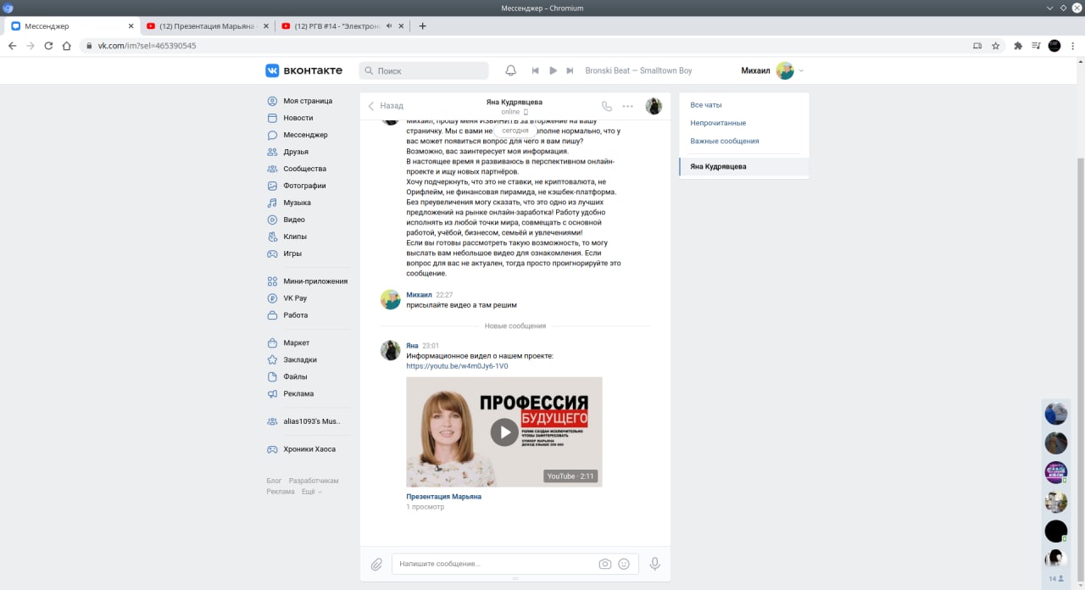
Task: Click the Закладки star icon
Action: point(272,359)
